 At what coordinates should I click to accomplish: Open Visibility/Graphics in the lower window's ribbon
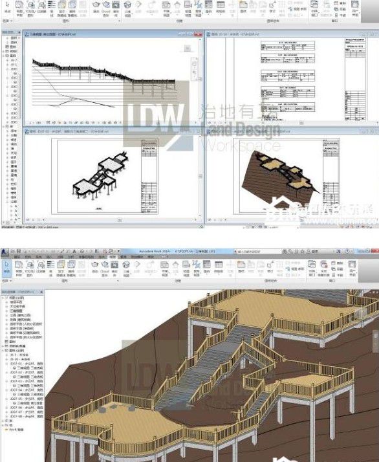30,268
